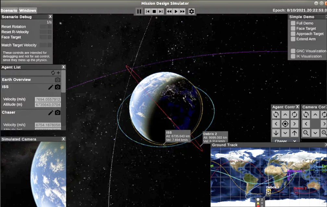Tilt camera up in Camera Control
This screenshot has width=327, height=207.
(x=315, y=115)
